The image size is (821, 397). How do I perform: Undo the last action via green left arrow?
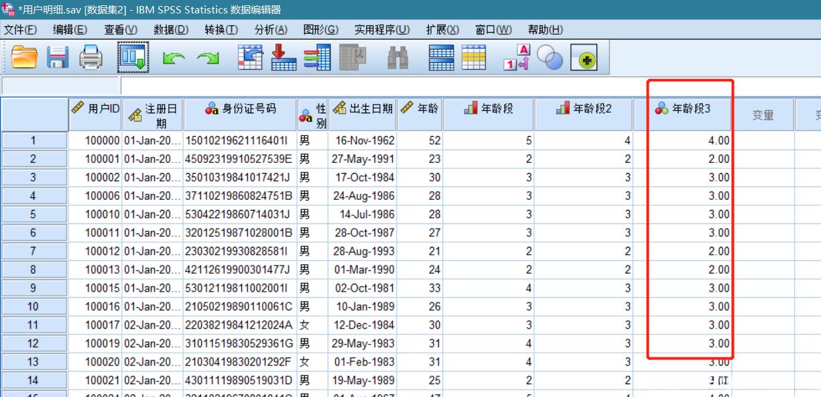tap(174, 58)
